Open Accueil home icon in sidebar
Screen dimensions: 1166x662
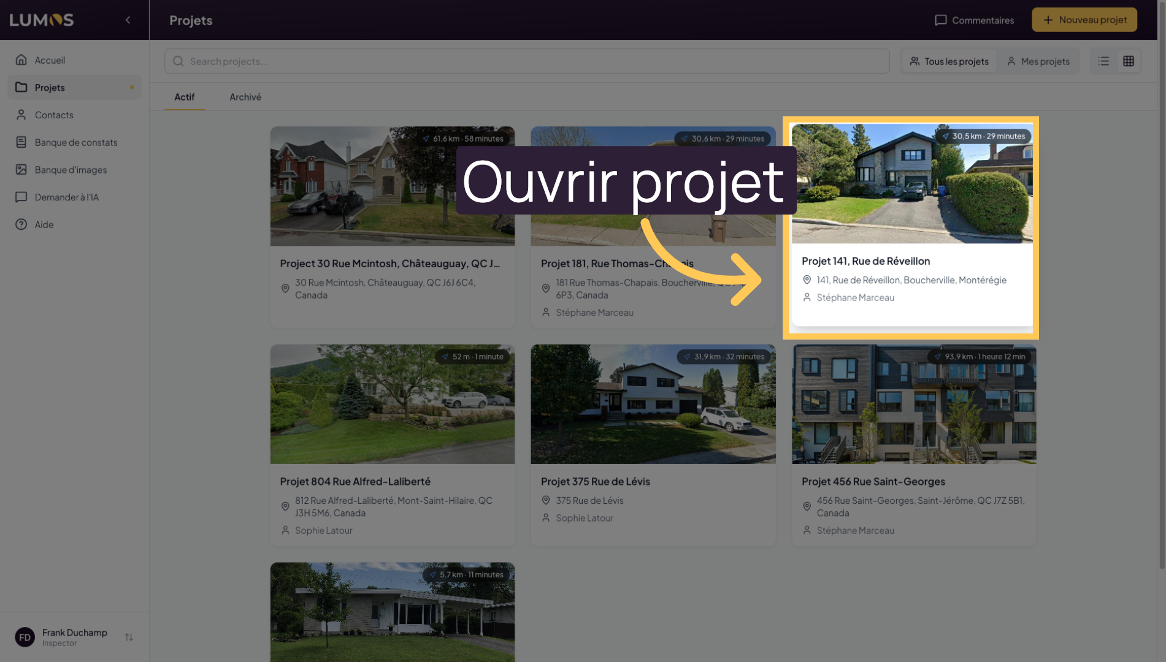(21, 60)
